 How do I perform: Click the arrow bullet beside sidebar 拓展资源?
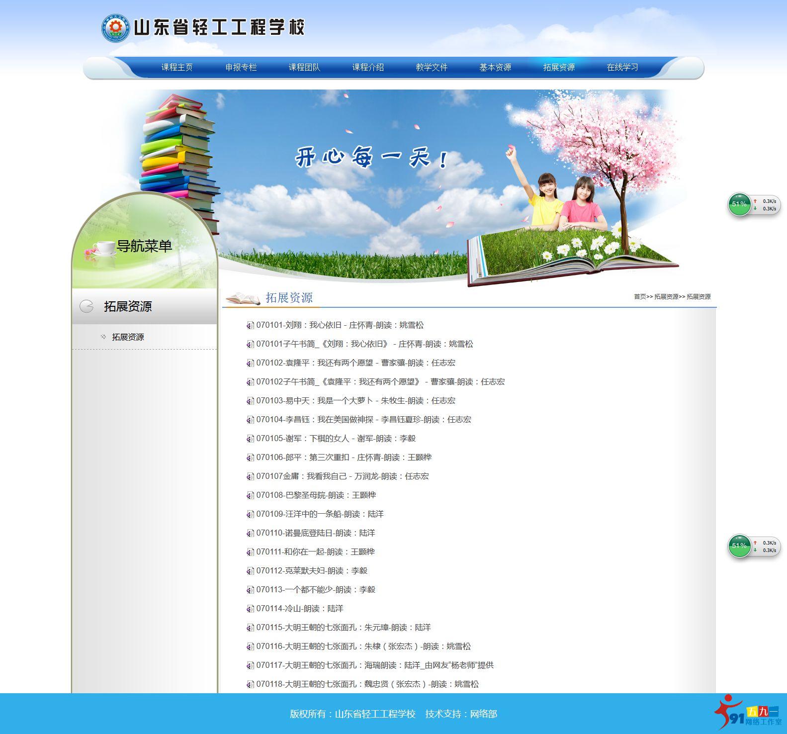[103, 337]
